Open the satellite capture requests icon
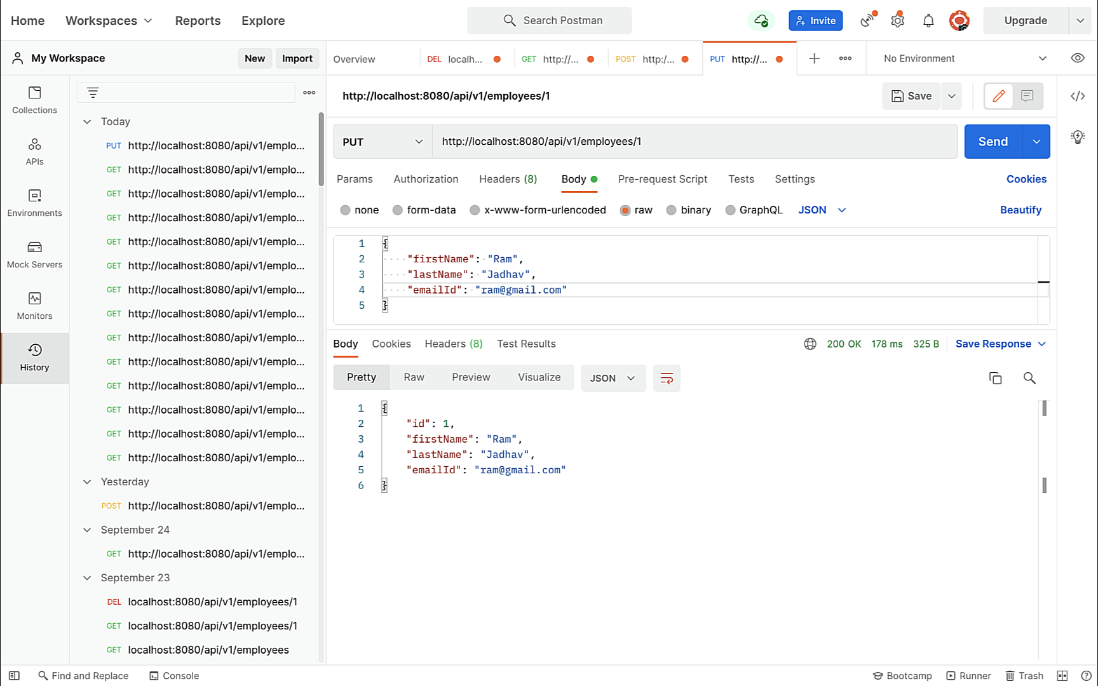The height and width of the screenshot is (686, 1098). 867,20
